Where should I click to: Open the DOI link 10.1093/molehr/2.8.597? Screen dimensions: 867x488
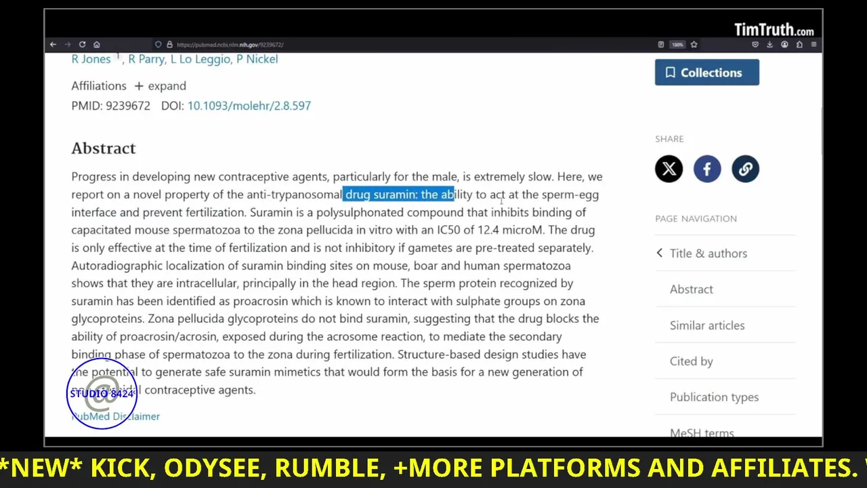click(x=249, y=106)
